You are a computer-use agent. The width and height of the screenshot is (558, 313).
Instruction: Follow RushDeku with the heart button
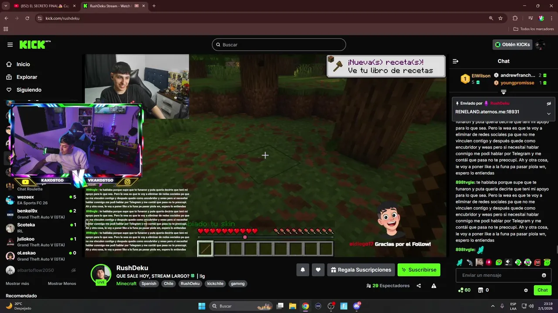coord(318,270)
